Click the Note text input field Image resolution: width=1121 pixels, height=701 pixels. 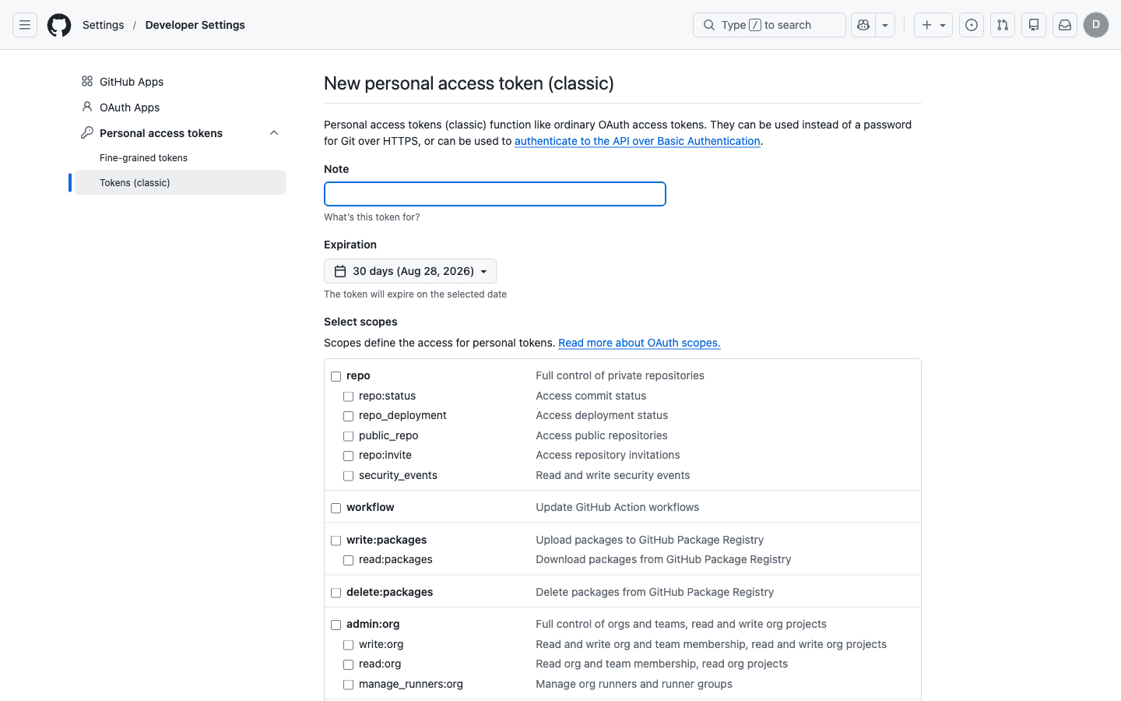pyautogui.click(x=495, y=194)
